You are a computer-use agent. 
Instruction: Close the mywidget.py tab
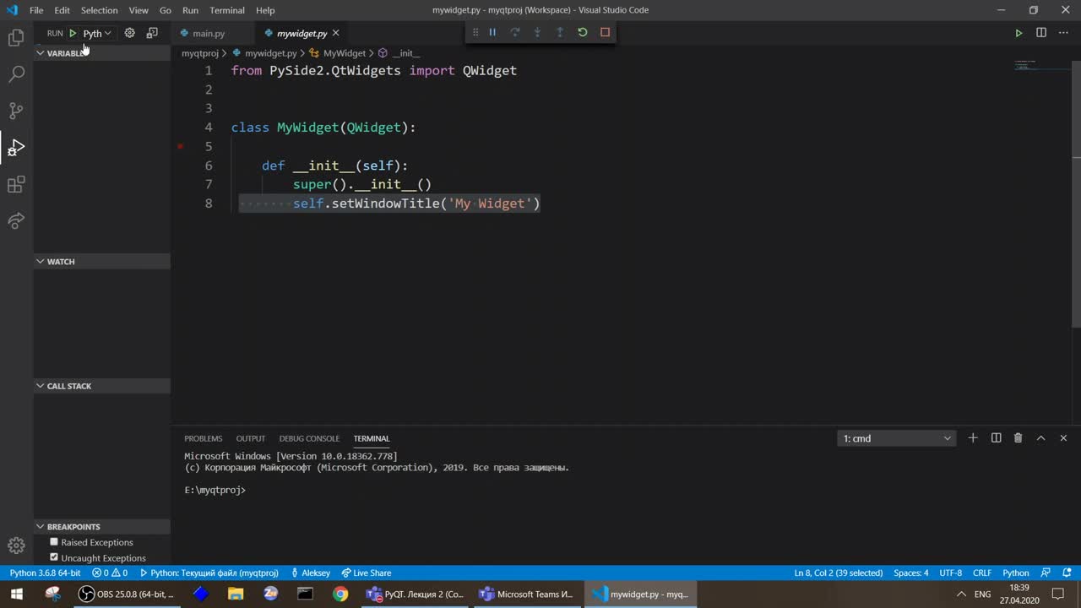point(335,33)
